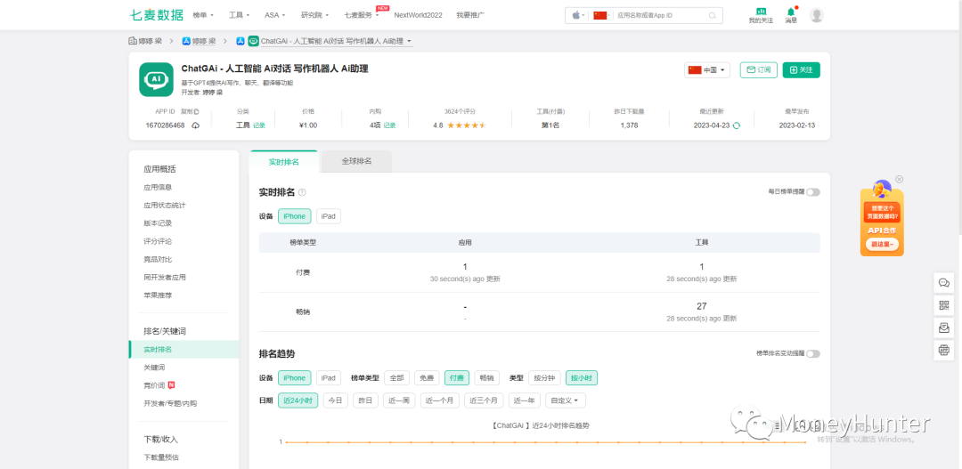Click the QR code icon on right sidebar

click(x=943, y=305)
